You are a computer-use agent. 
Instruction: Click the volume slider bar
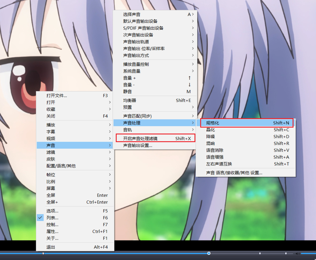[x=308, y=254]
